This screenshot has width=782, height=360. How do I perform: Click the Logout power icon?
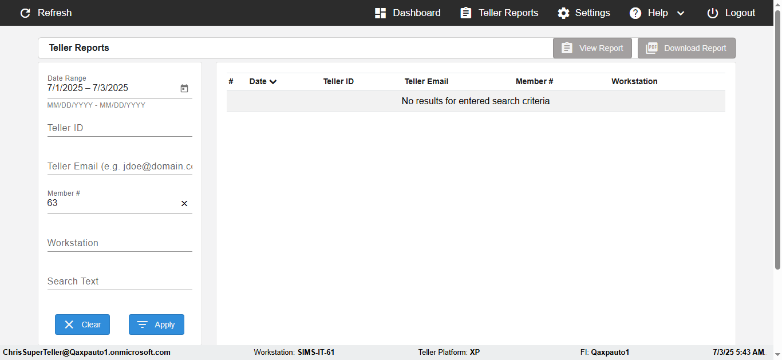(x=713, y=13)
